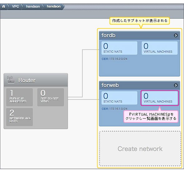
Task: Open the first handson breadcrumb
Action: click(33, 6)
